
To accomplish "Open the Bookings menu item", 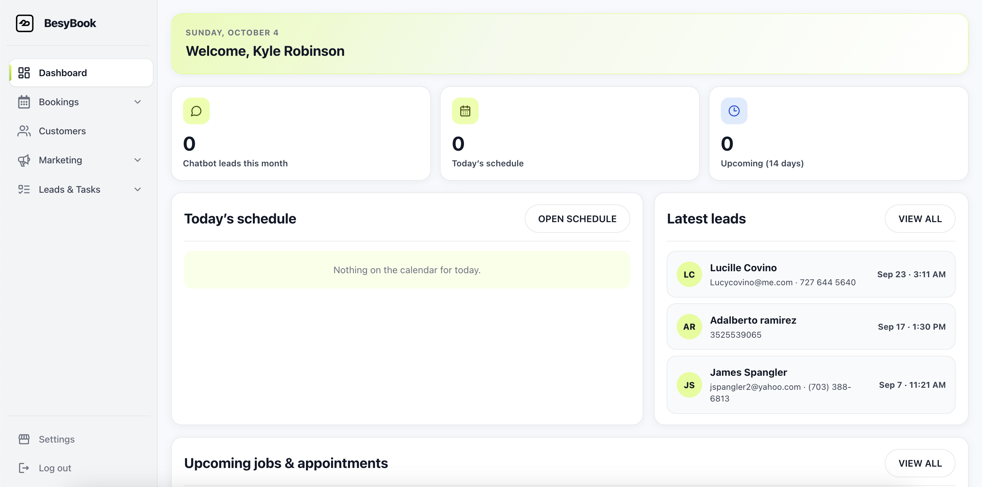I will [81, 102].
